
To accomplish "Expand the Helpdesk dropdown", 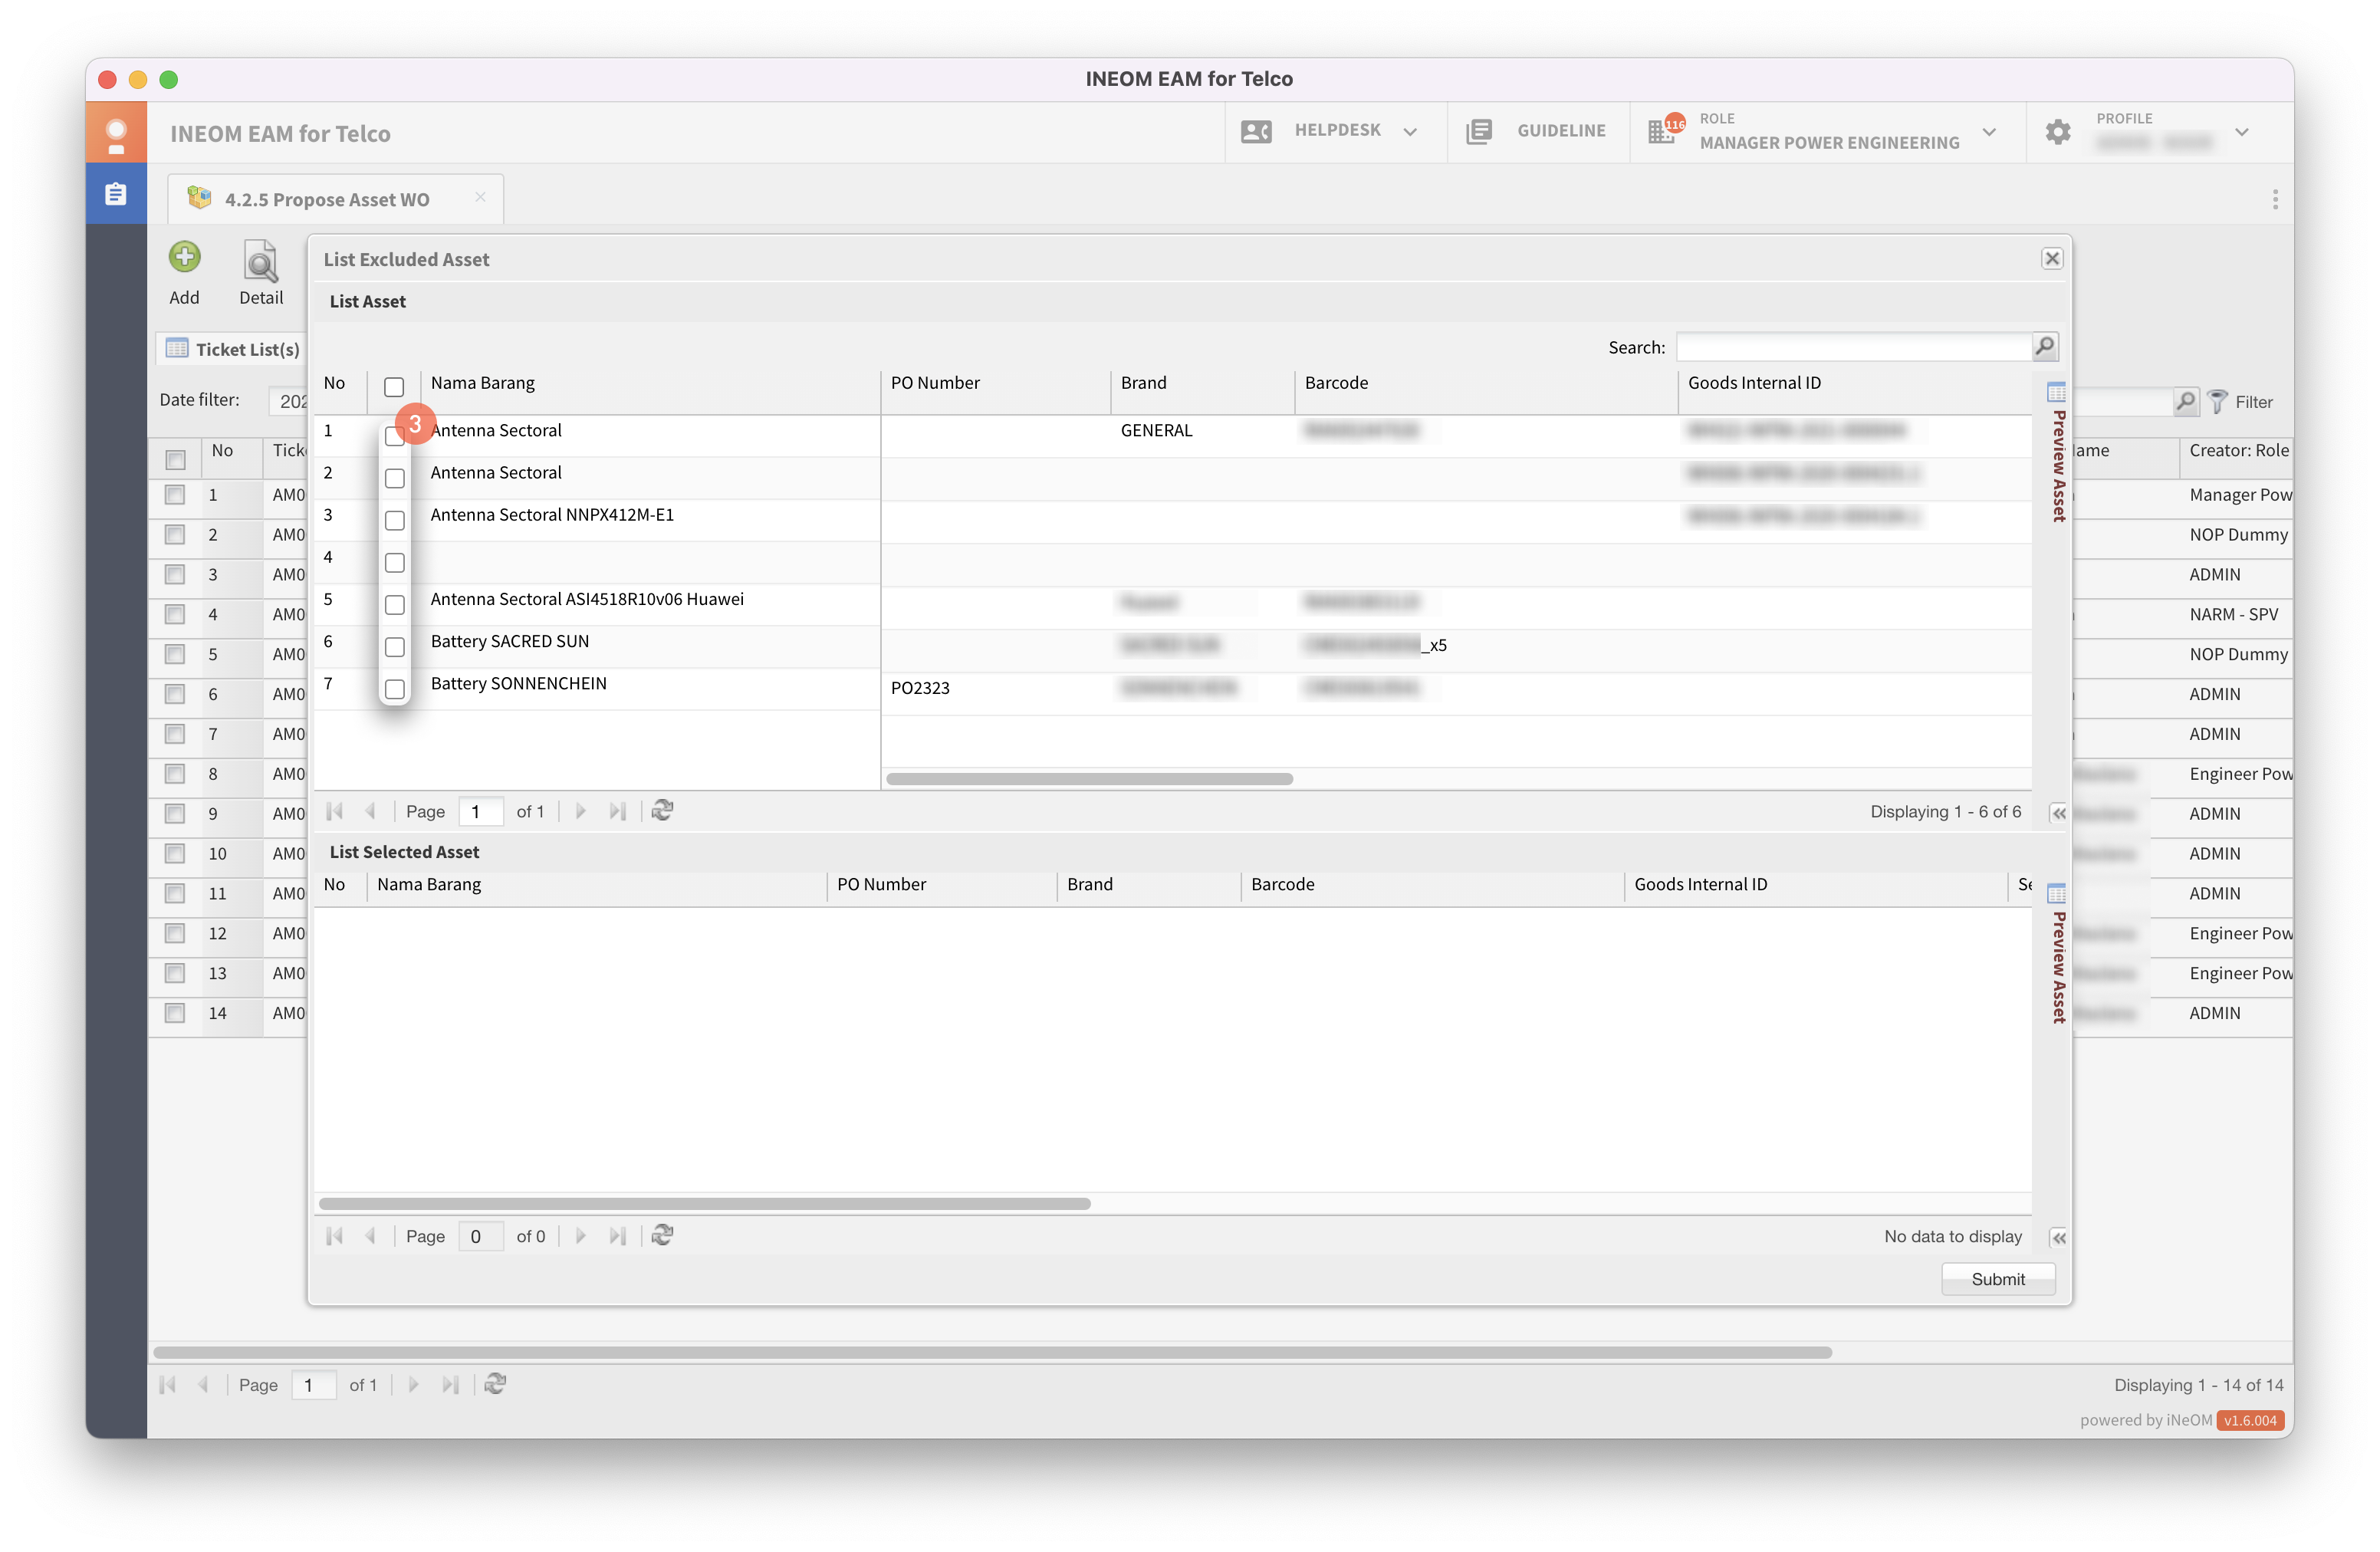I will pyautogui.click(x=1410, y=132).
